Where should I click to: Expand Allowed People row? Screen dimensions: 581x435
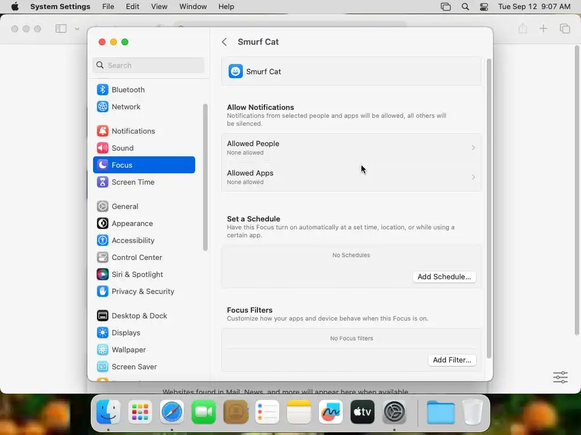click(351, 148)
